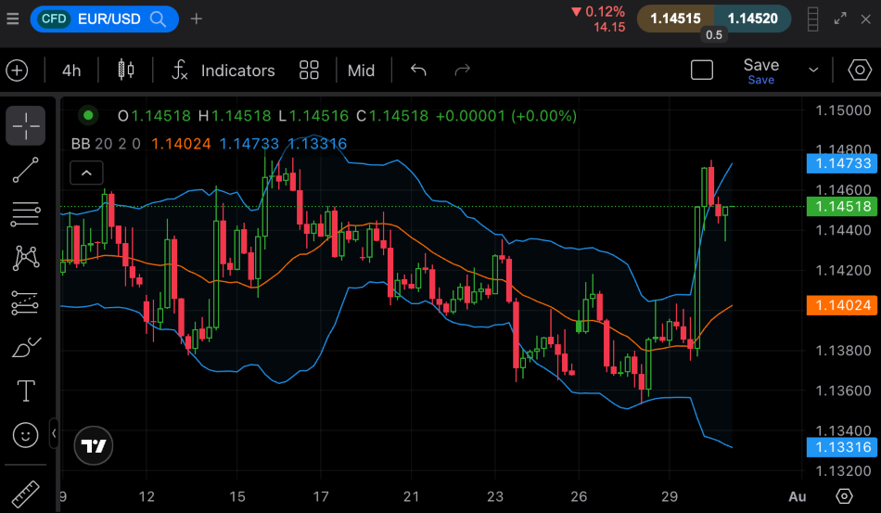Viewport: 881px width, 513px height.
Task: Add a new chart tab
Action: pyautogui.click(x=196, y=19)
